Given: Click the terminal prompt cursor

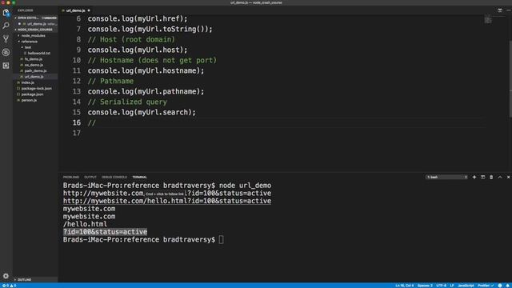Looking at the screenshot, I should [221, 240].
